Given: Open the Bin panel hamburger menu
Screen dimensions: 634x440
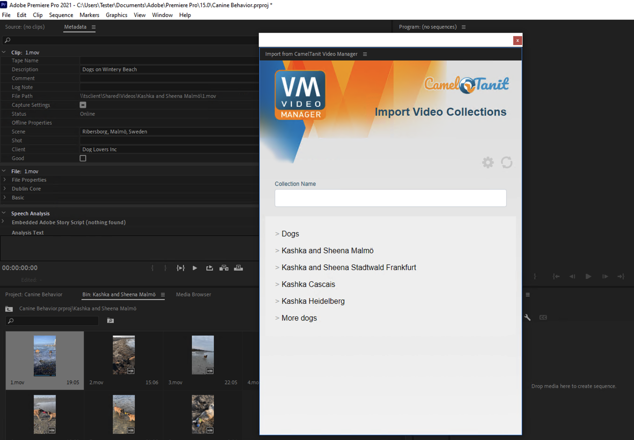Looking at the screenshot, I should coord(163,295).
